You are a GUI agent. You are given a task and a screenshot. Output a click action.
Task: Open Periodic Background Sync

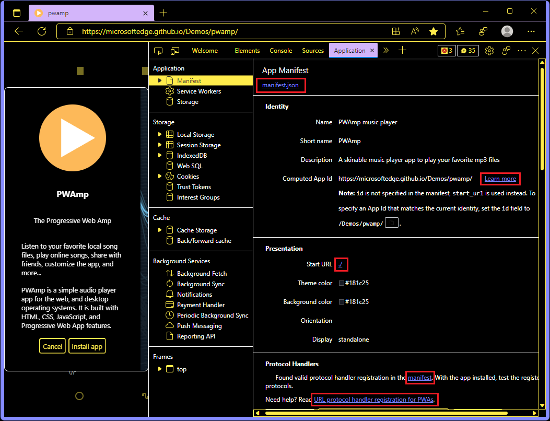213,315
